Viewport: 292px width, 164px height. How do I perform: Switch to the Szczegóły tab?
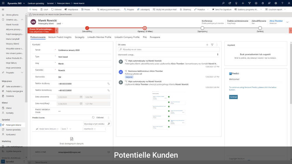pyautogui.click(x=79, y=37)
